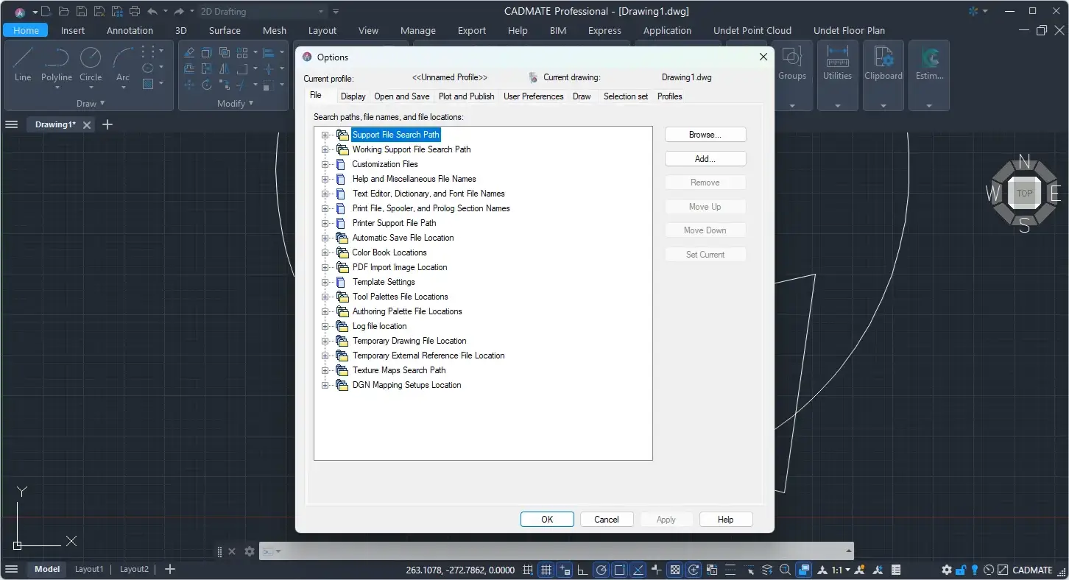The image size is (1069, 580).
Task: Expand the Template Settings tree node
Action: coord(325,282)
